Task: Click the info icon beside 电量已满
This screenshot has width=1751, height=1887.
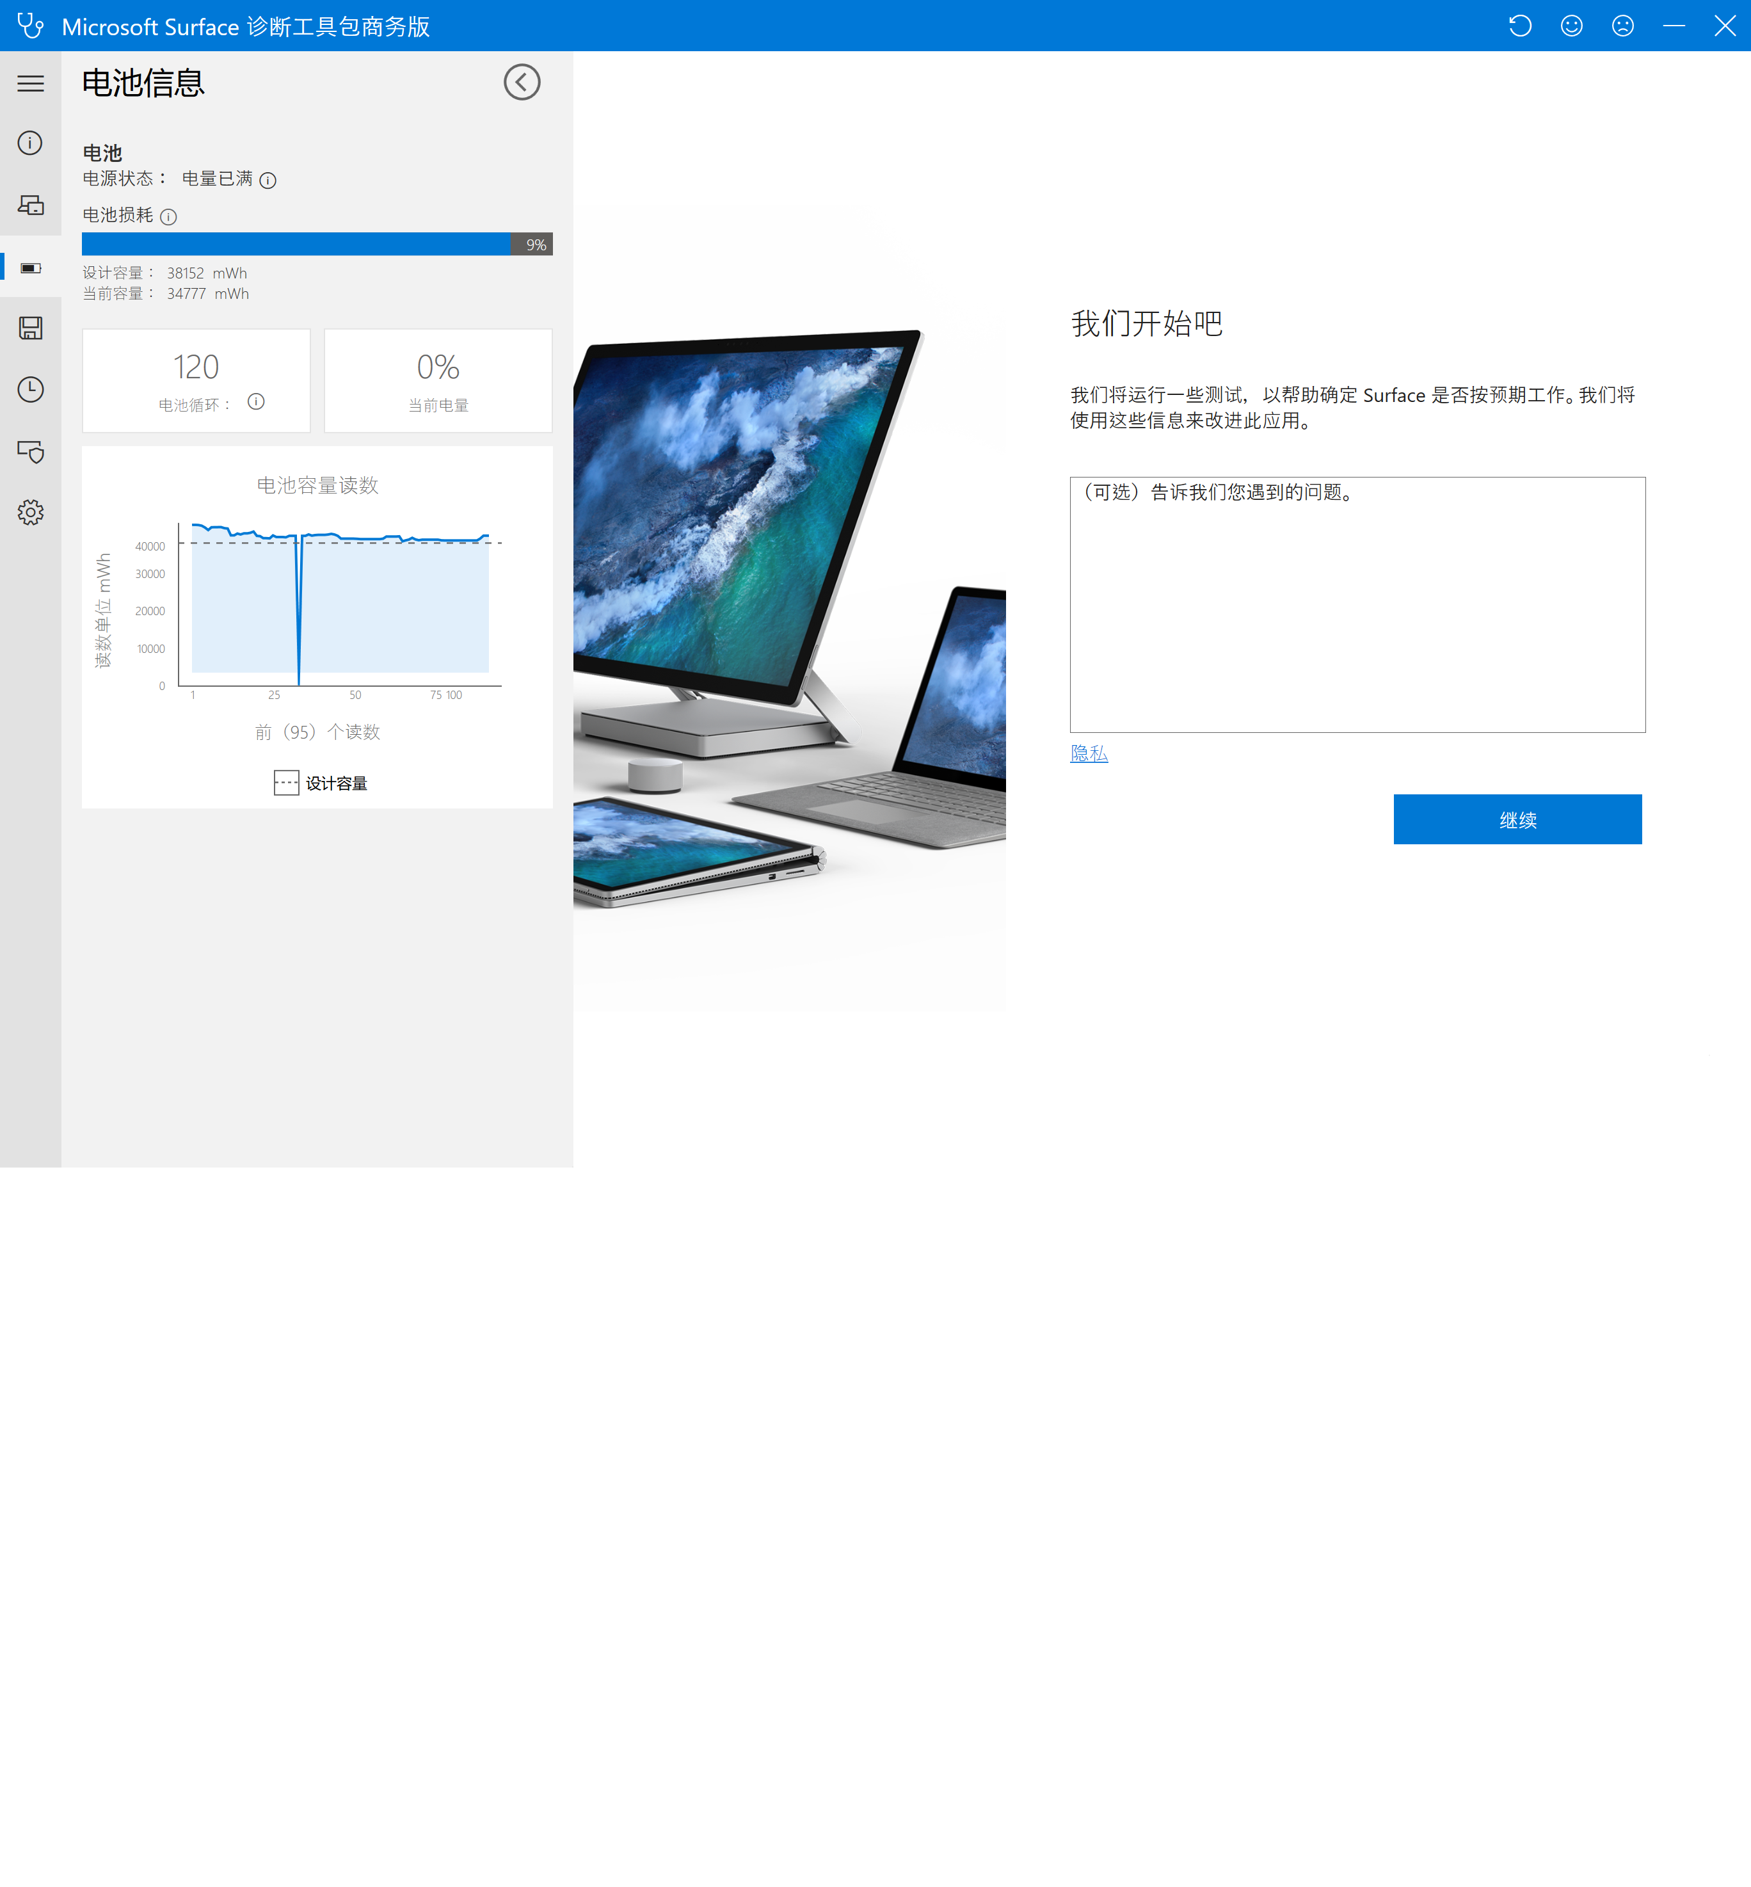Action: [x=268, y=180]
